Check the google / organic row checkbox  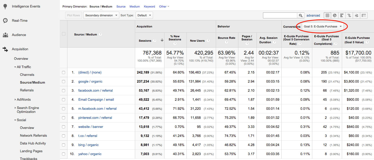[x=64, y=82]
